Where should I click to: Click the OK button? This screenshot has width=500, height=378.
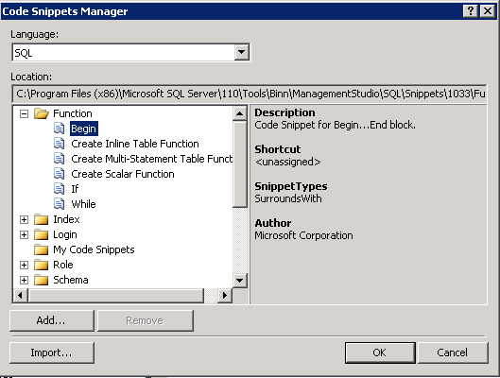380,352
